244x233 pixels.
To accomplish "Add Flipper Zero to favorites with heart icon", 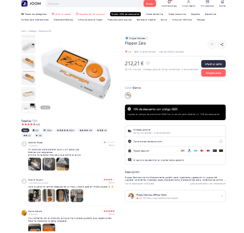I will 212,45.
